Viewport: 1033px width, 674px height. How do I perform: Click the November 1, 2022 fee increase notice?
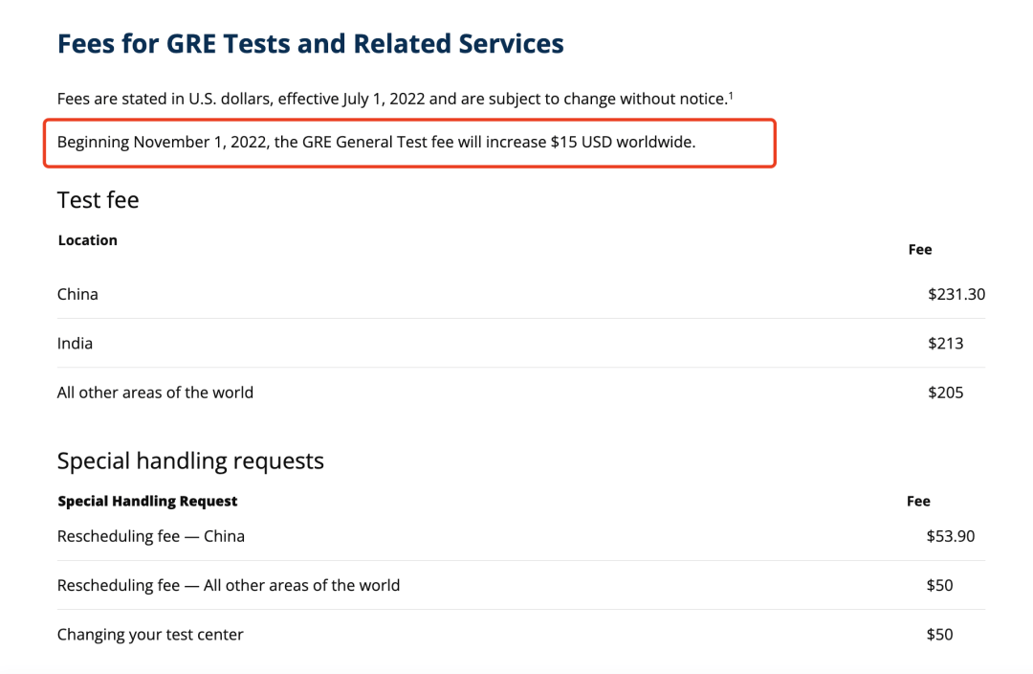click(x=376, y=143)
